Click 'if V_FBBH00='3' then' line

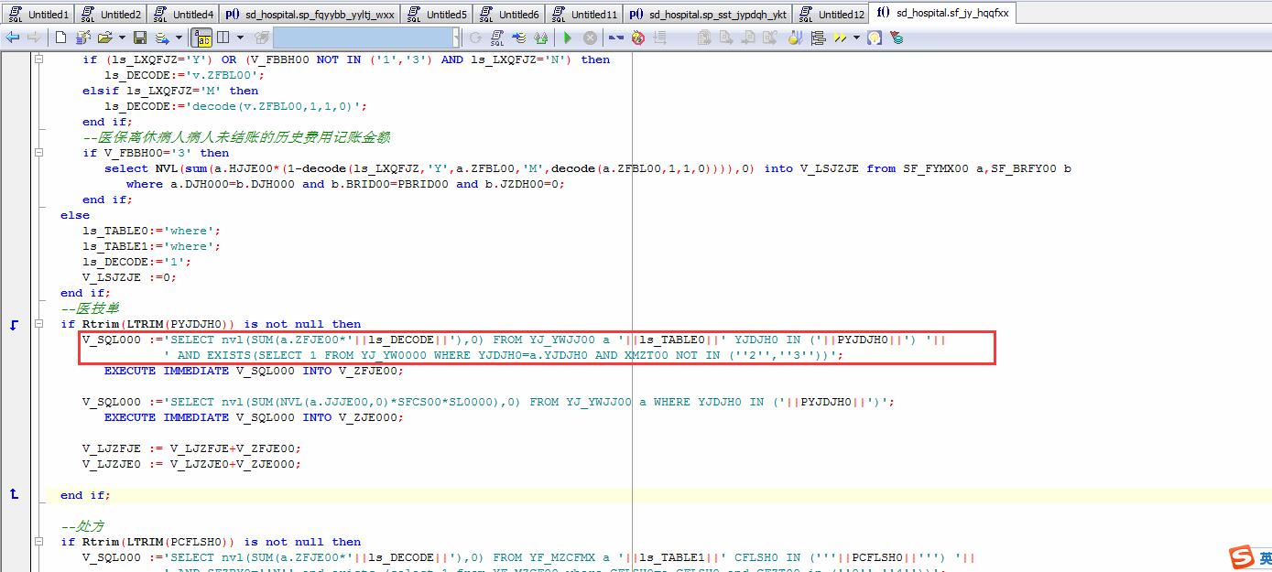tap(156, 153)
